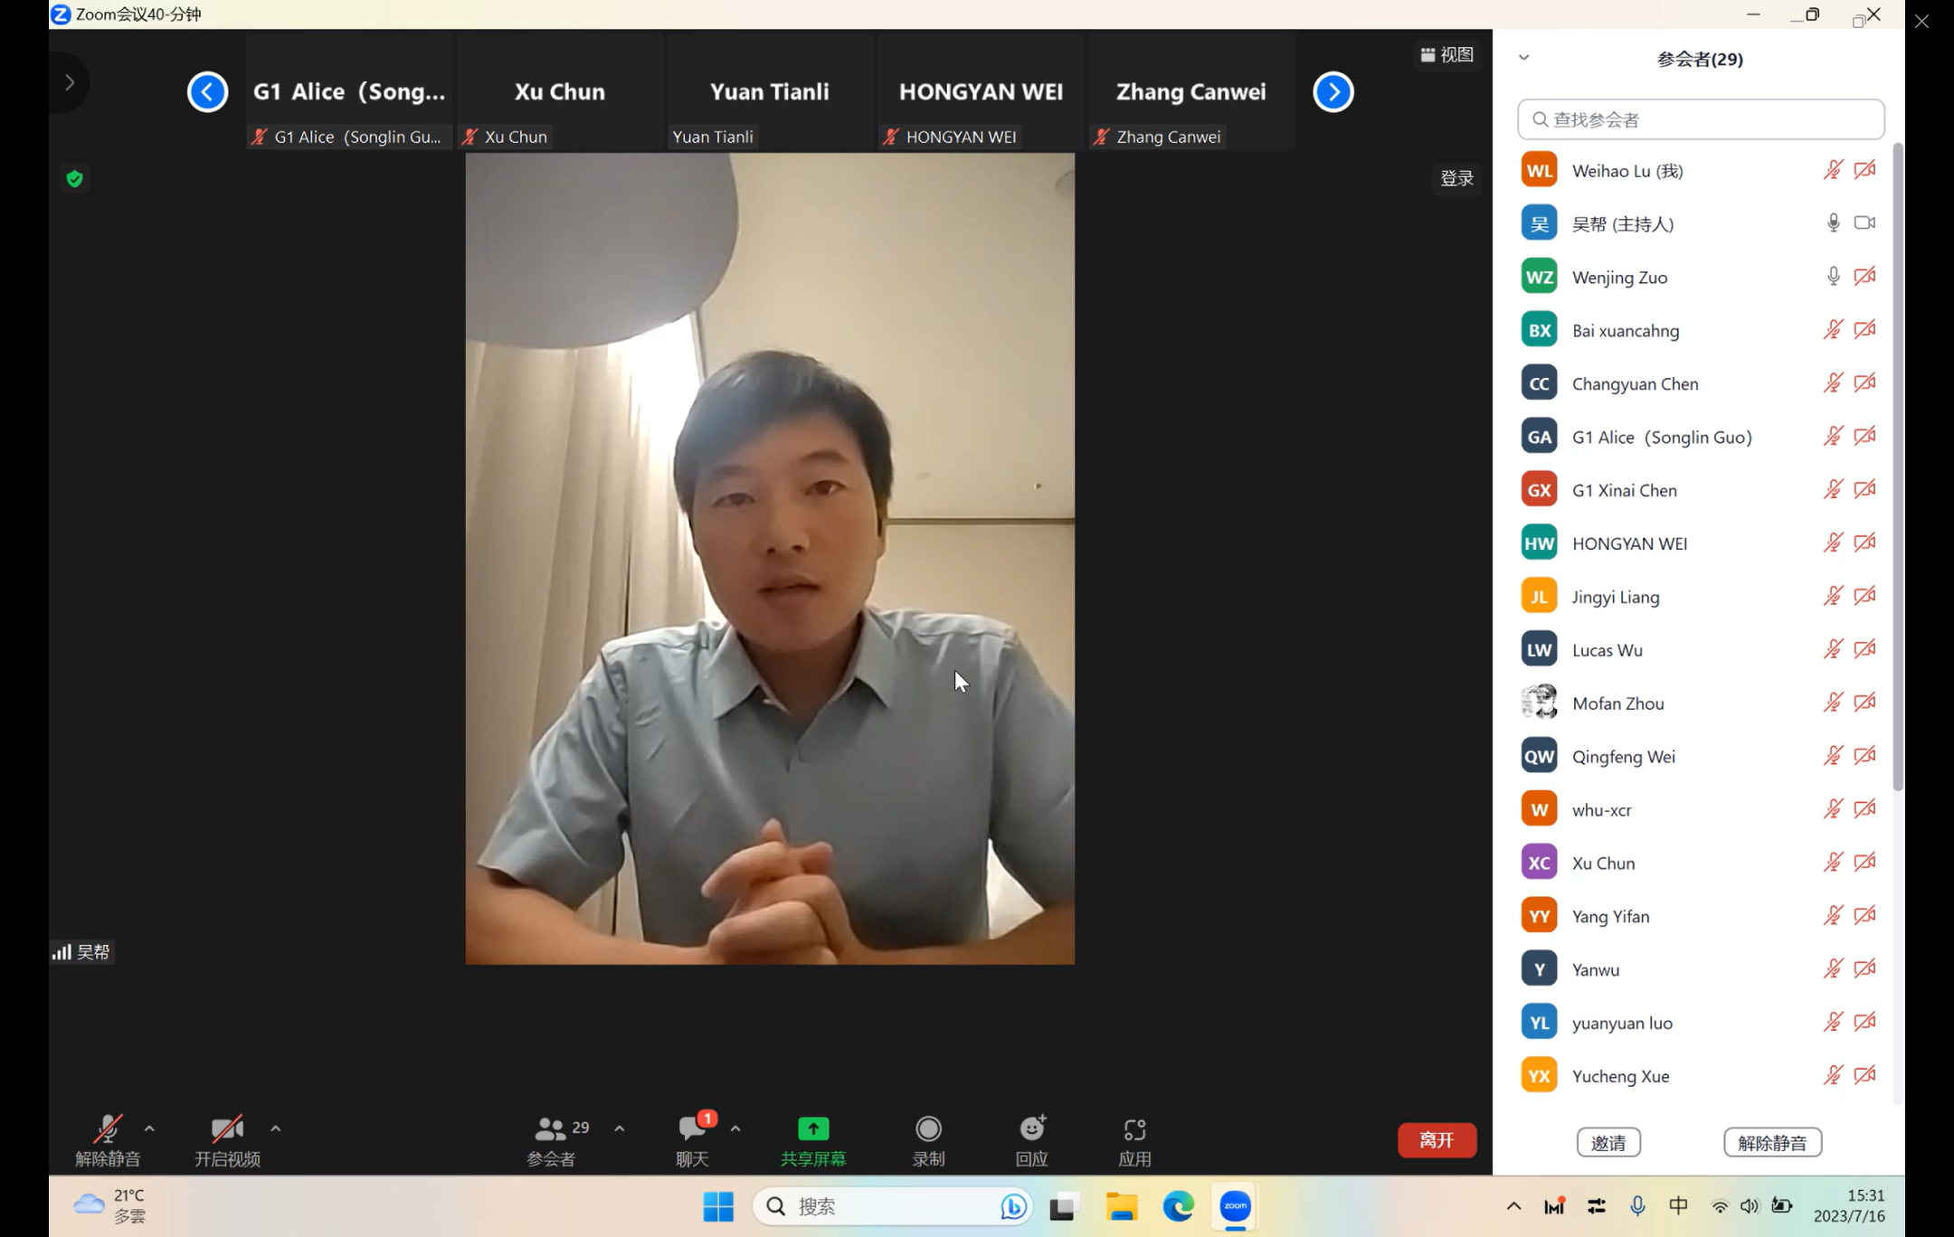Open the reactions smiley icon
Image resolution: width=1954 pixels, height=1237 pixels.
[x=1031, y=1129]
